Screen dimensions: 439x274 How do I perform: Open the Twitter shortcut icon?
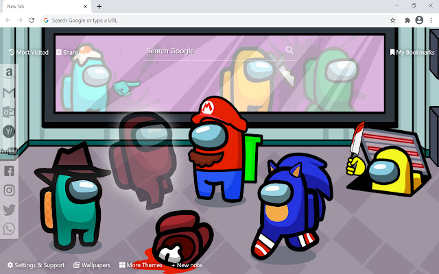pyautogui.click(x=9, y=210)
